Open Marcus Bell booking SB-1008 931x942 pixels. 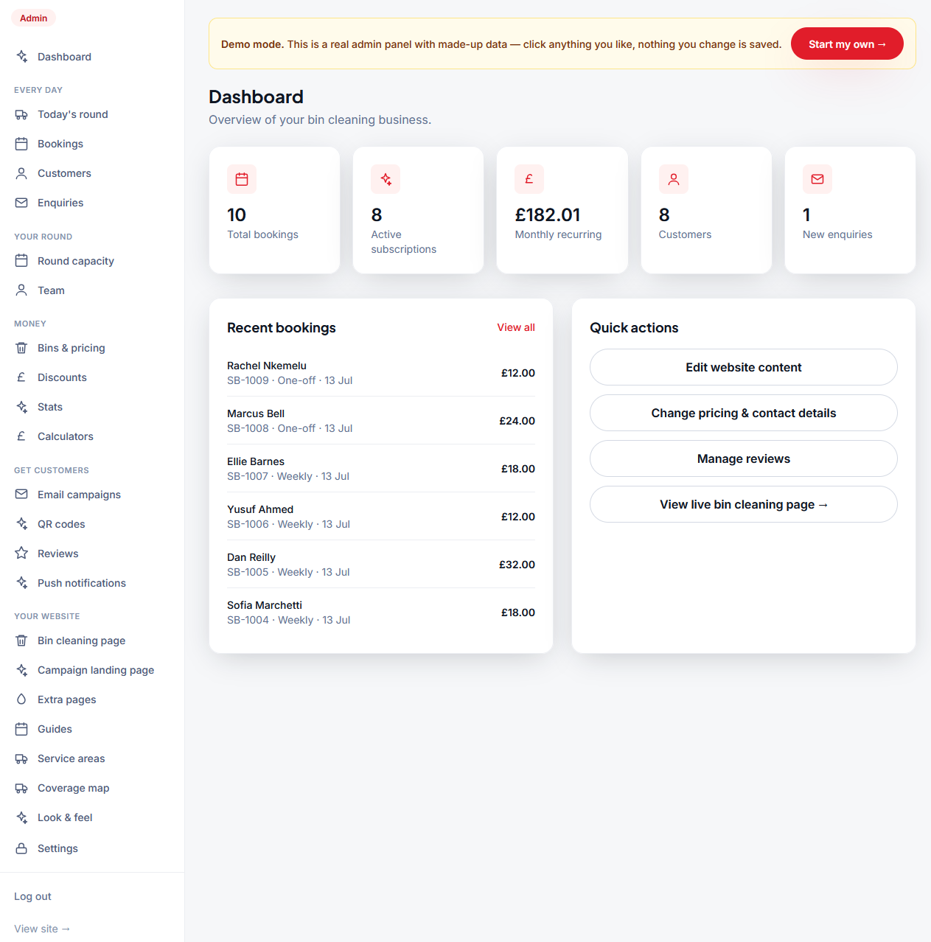click(381, 421)
